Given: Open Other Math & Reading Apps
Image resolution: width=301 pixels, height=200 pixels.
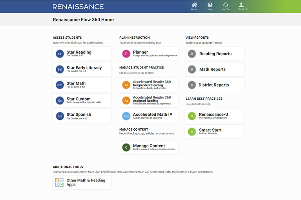Looking at the screenshot, I should [x=82, y=182].
